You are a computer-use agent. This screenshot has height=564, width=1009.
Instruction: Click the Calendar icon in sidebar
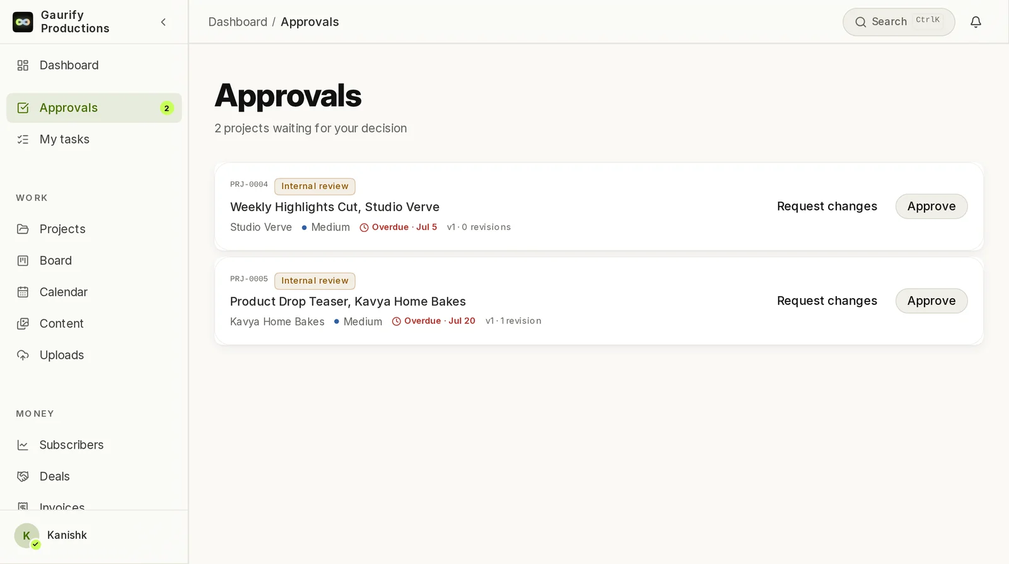pyautogui.click(x=23, y=292)
